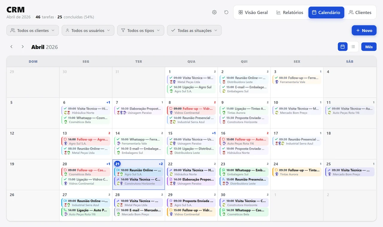The image size is (383, 227).
Task: Click people icon on 15:00 Reunião Presencial day 23
Action: [224, 180]
